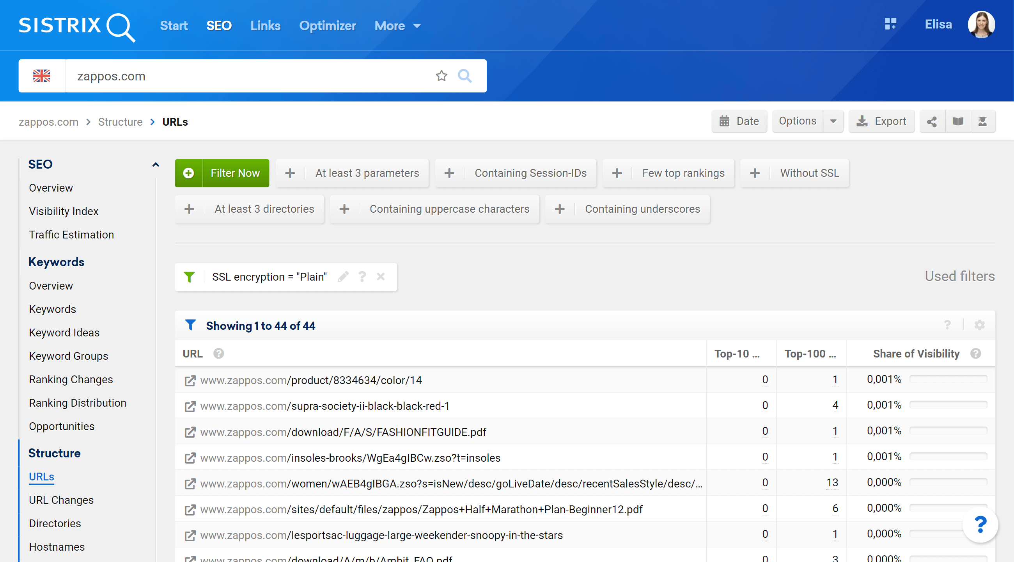Click the Options button
Image resolution: width=1014 pixels, height=562 pixels.
[x=798, y=121]
